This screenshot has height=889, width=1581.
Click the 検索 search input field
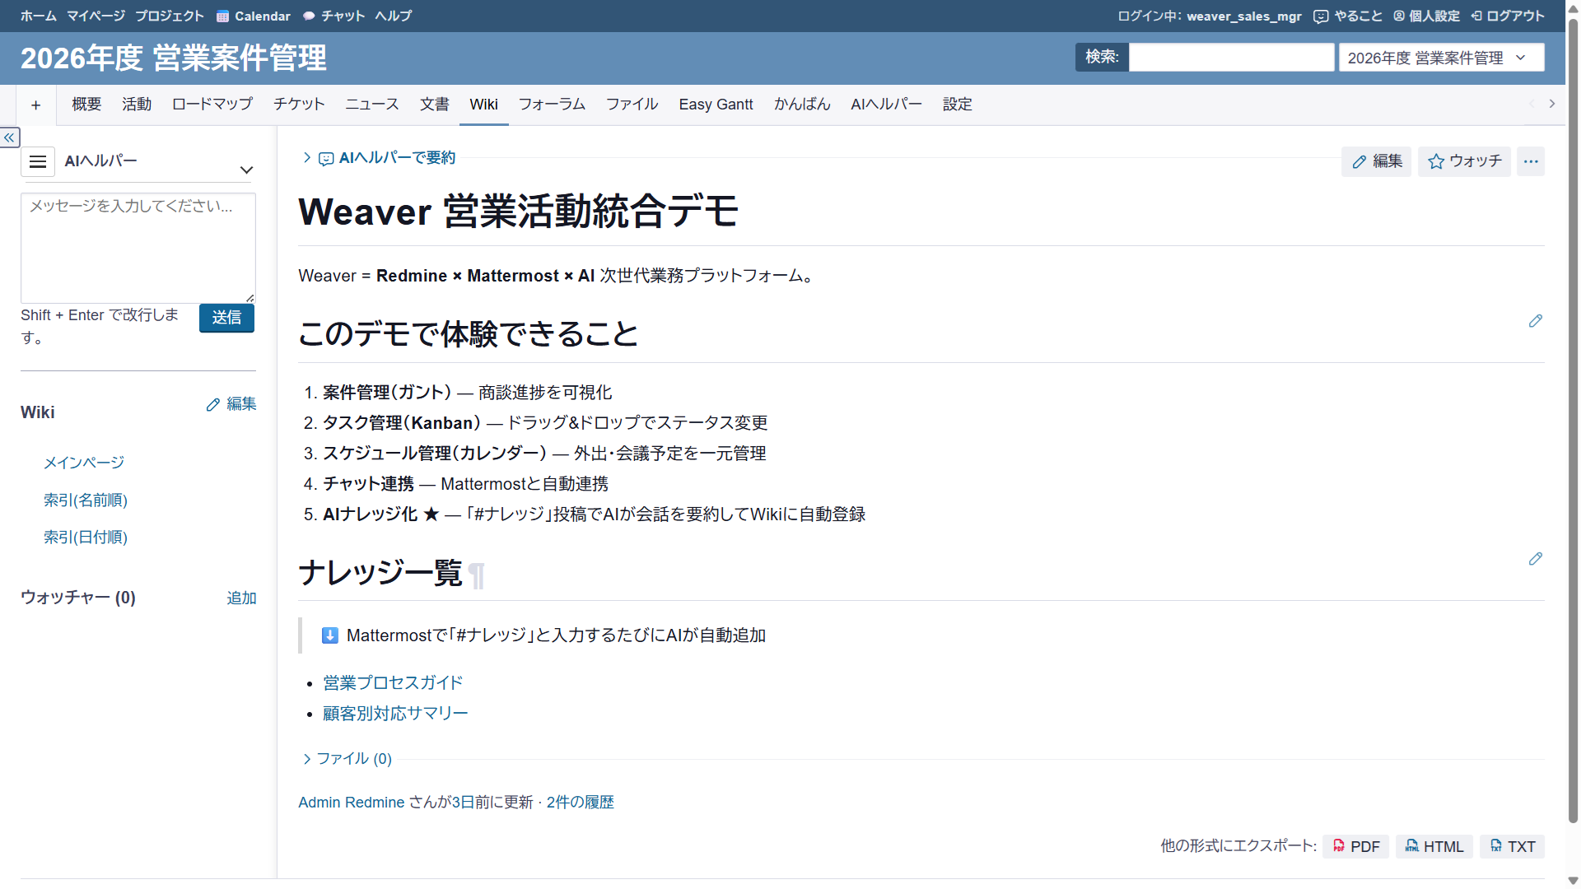click(1231, 58)
